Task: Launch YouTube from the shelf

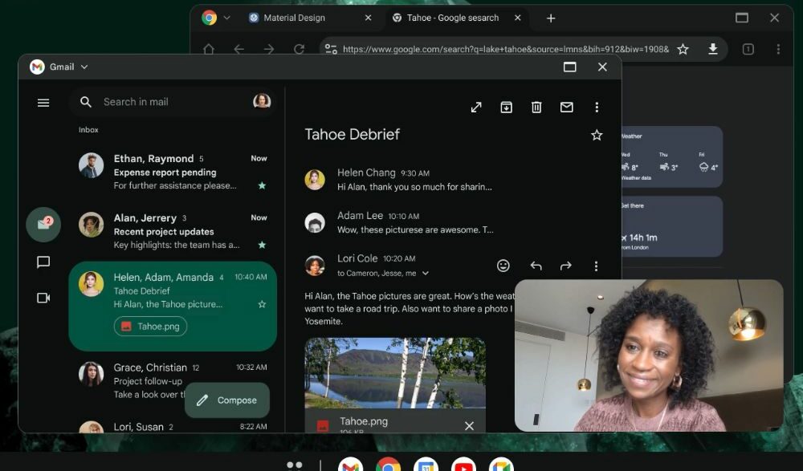Action: (464, 465)
